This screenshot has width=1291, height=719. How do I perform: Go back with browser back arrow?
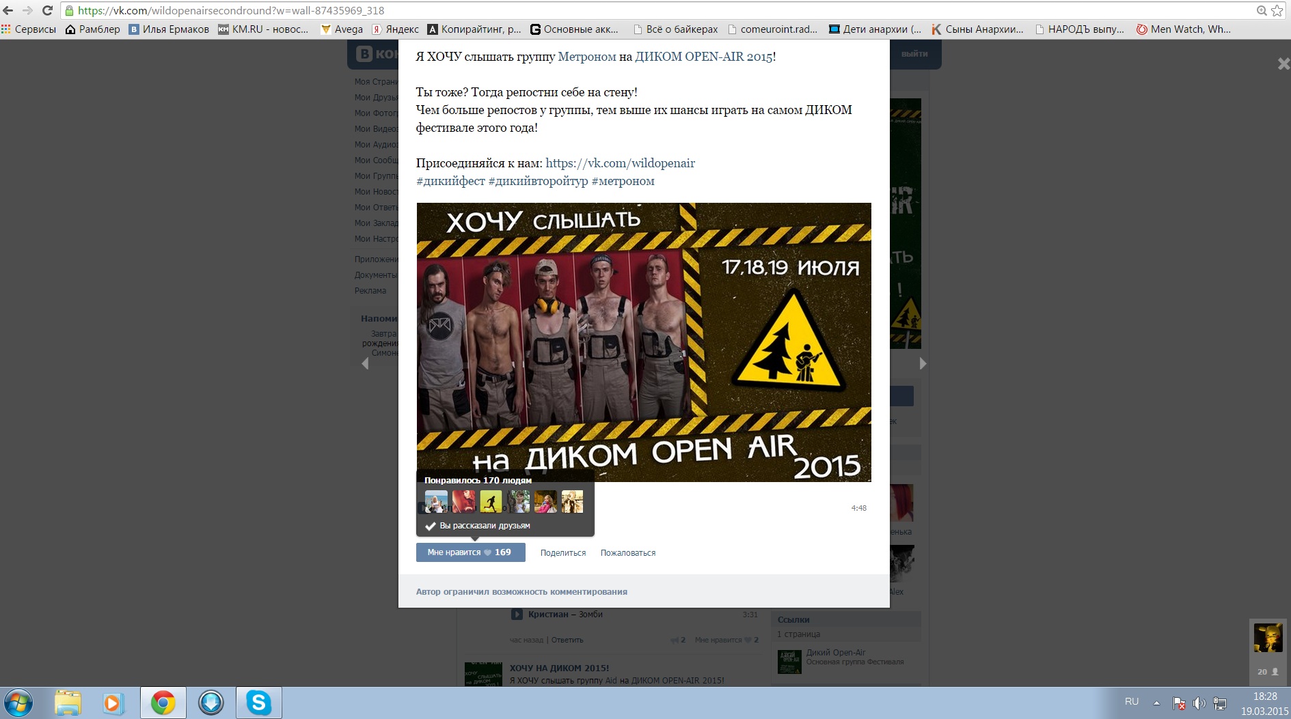8,10
